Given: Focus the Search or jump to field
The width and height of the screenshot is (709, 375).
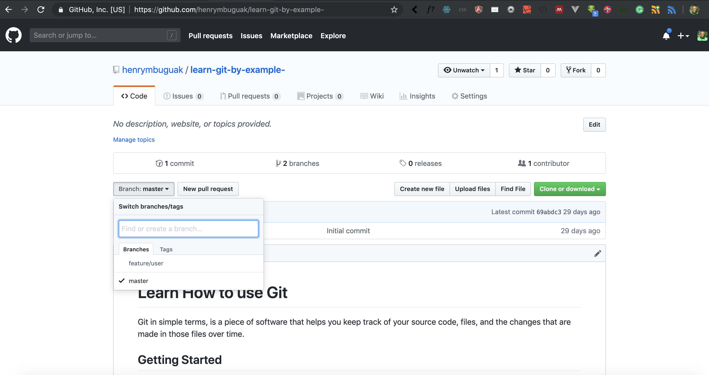Looking at the screenshot, I should (x=105, y=35).
